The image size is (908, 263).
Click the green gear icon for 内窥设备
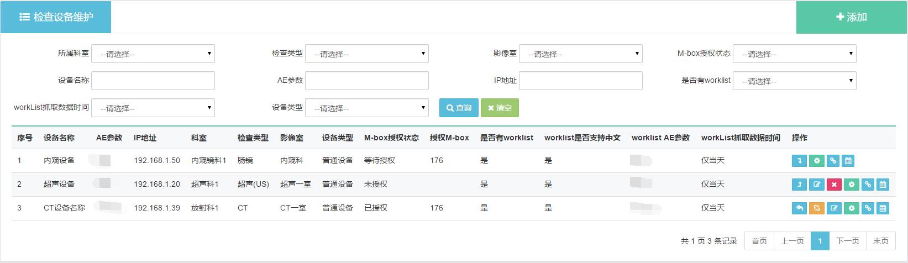(817, 161)
